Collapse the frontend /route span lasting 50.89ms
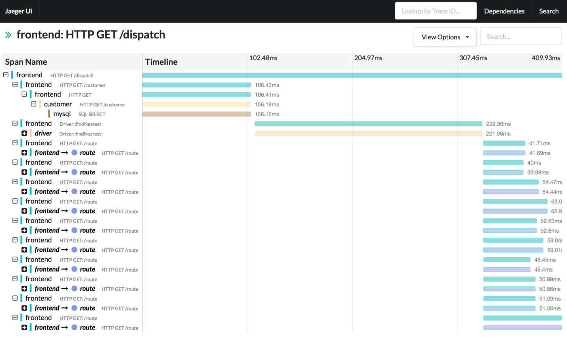Image resolution: width=567 pixels, height=338 pixels. 15,279
